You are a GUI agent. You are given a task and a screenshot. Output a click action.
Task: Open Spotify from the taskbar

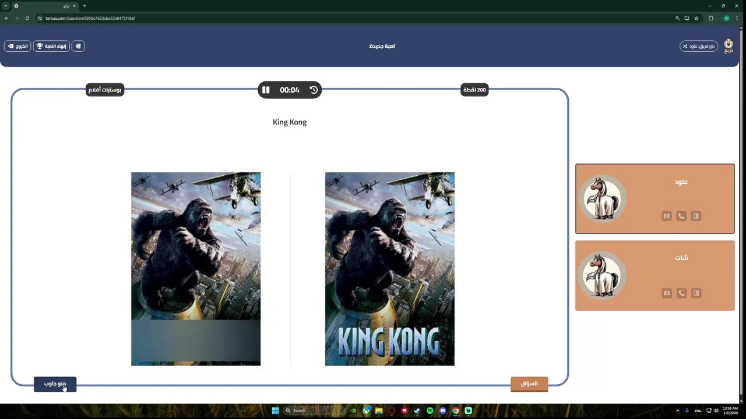pyautogui.click(x=430, y=410)
